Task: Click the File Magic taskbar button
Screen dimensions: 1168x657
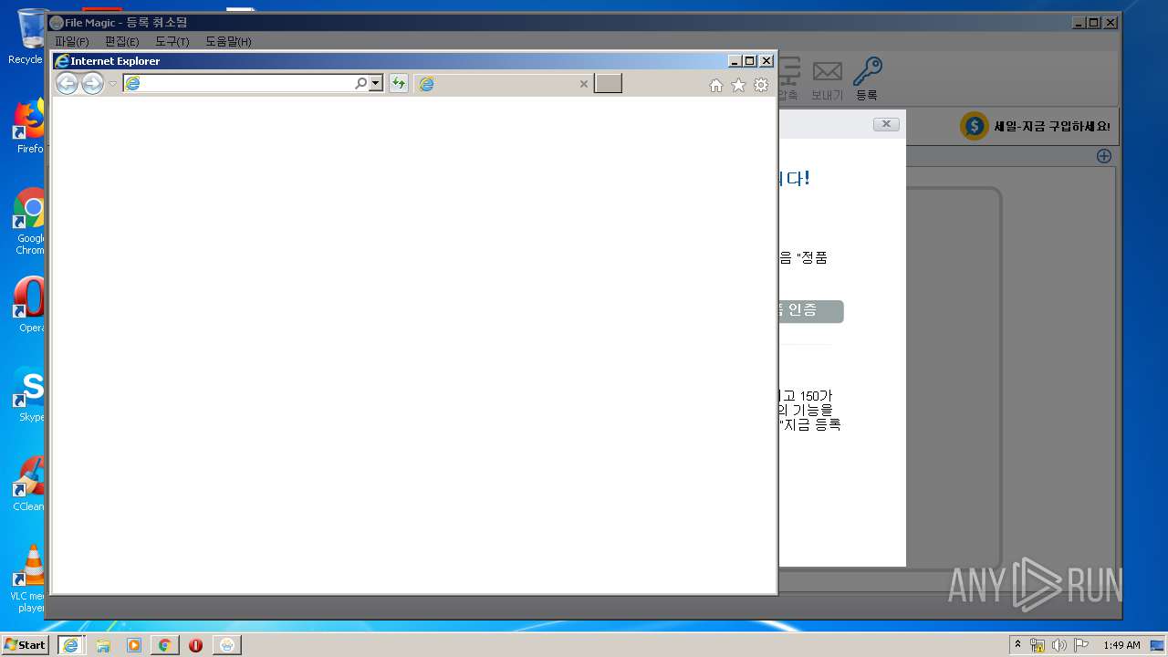Action: (227, 645)
